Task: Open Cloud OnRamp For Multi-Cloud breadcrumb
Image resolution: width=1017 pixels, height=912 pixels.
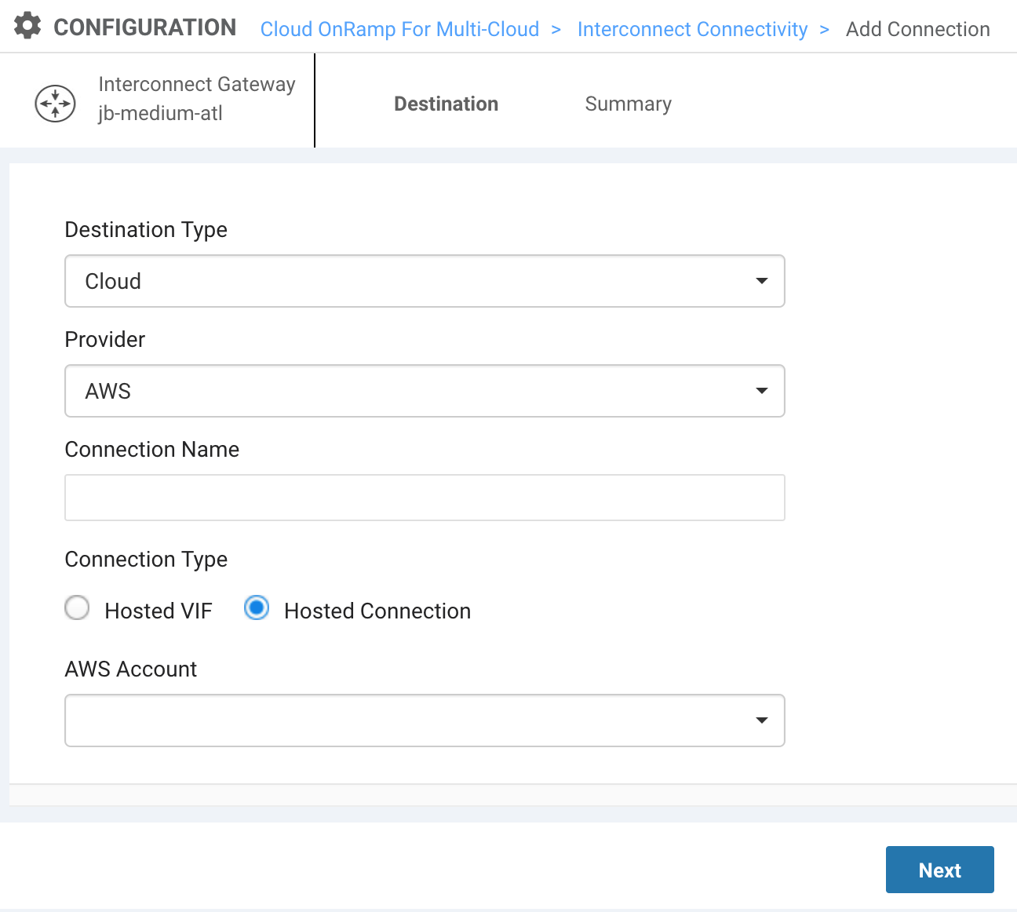Action: pos(399,29)
